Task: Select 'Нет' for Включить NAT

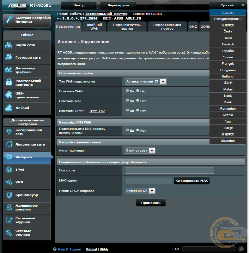Action: click(x=138, y=101)
